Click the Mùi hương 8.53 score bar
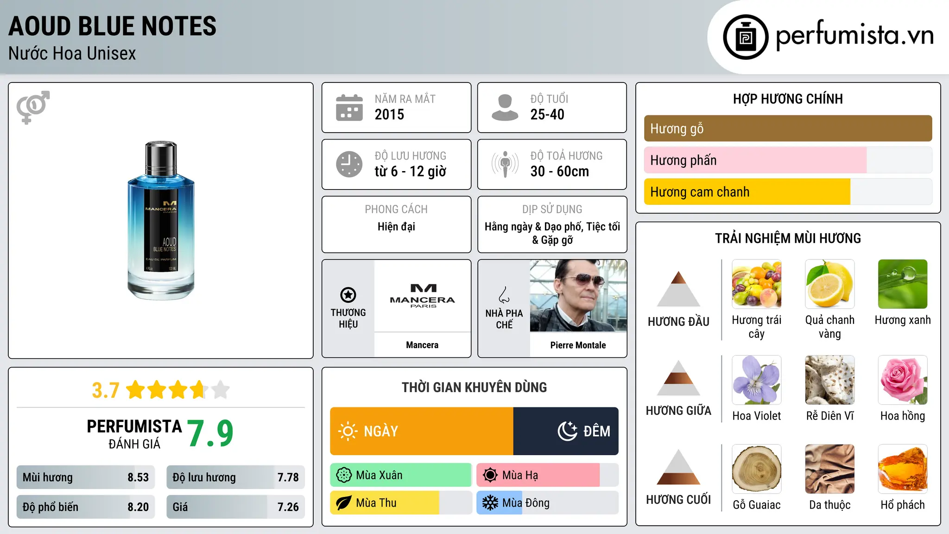The width and height of the screenshot is (949, 534). 86,477
